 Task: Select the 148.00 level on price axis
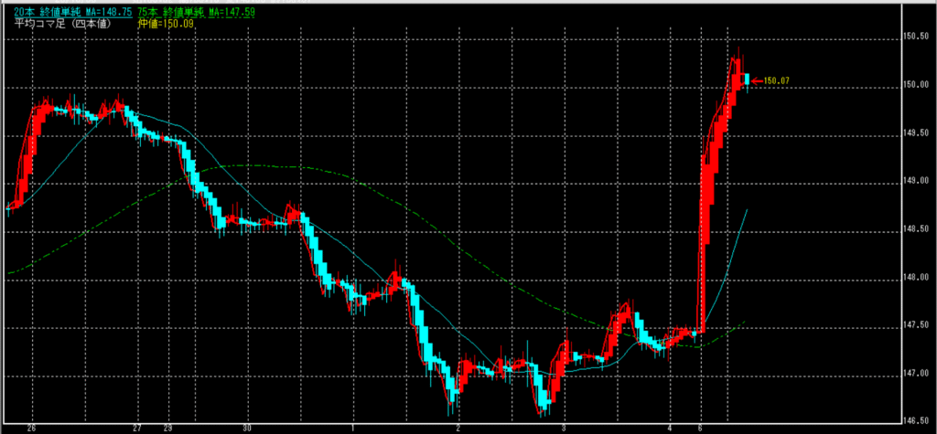[x=915, y=277]
